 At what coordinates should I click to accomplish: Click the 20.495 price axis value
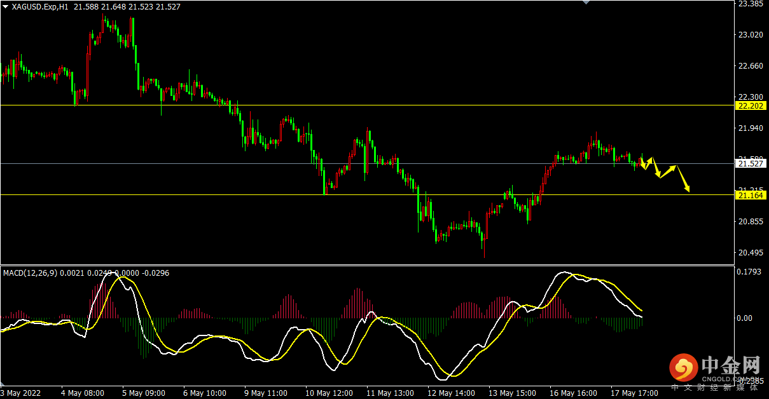tap(751, 252)
